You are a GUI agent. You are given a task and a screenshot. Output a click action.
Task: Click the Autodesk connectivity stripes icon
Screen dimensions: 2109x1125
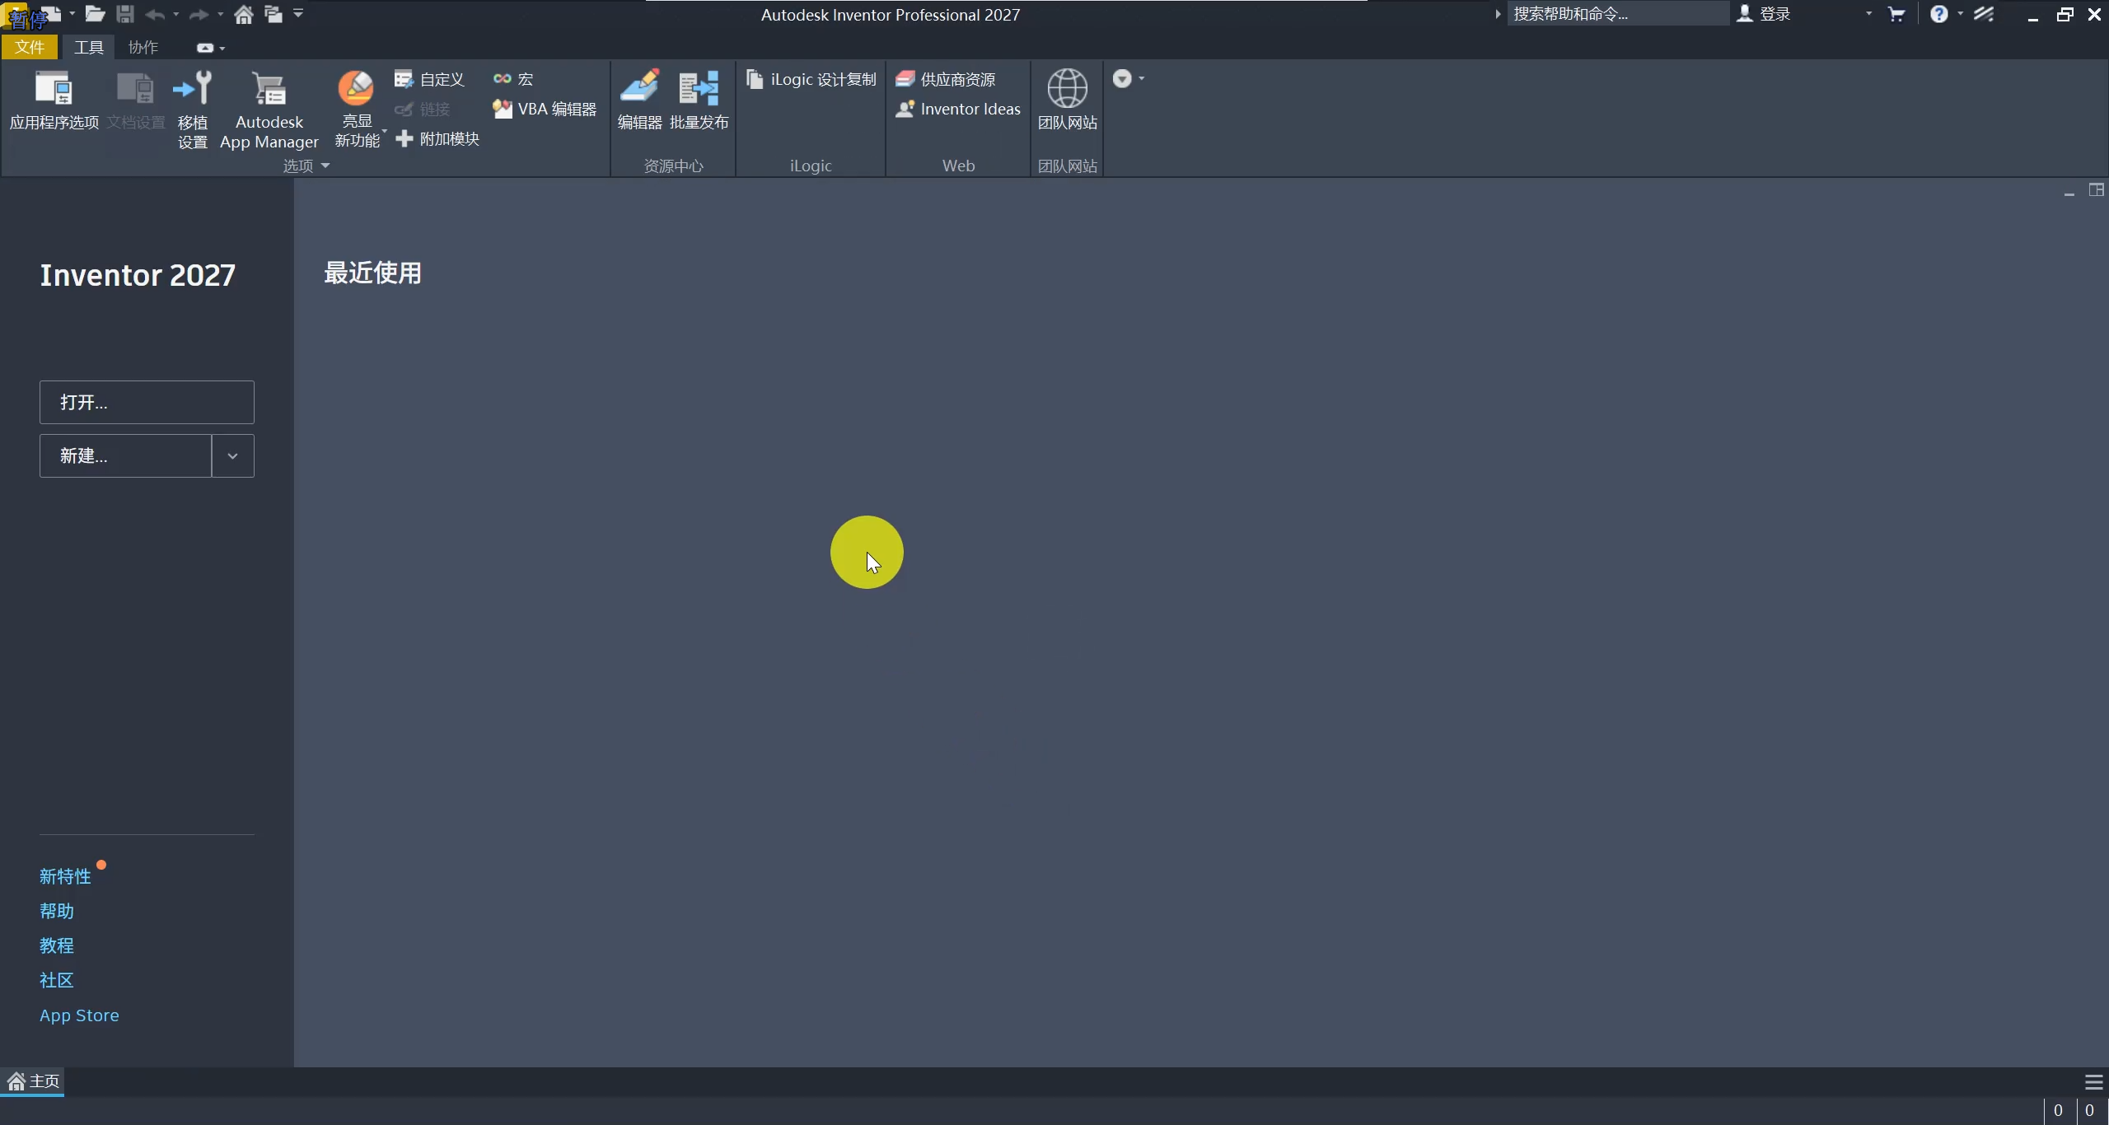coord(1984,14)
